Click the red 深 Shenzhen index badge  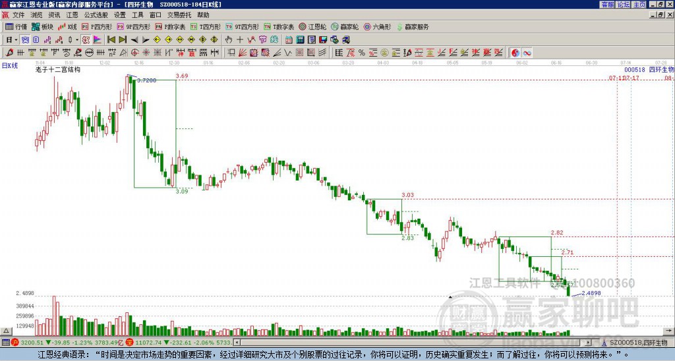(x=130, y=343)
